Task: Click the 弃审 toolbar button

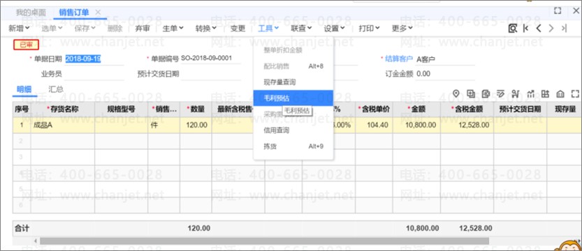Action: click(143, 28)
